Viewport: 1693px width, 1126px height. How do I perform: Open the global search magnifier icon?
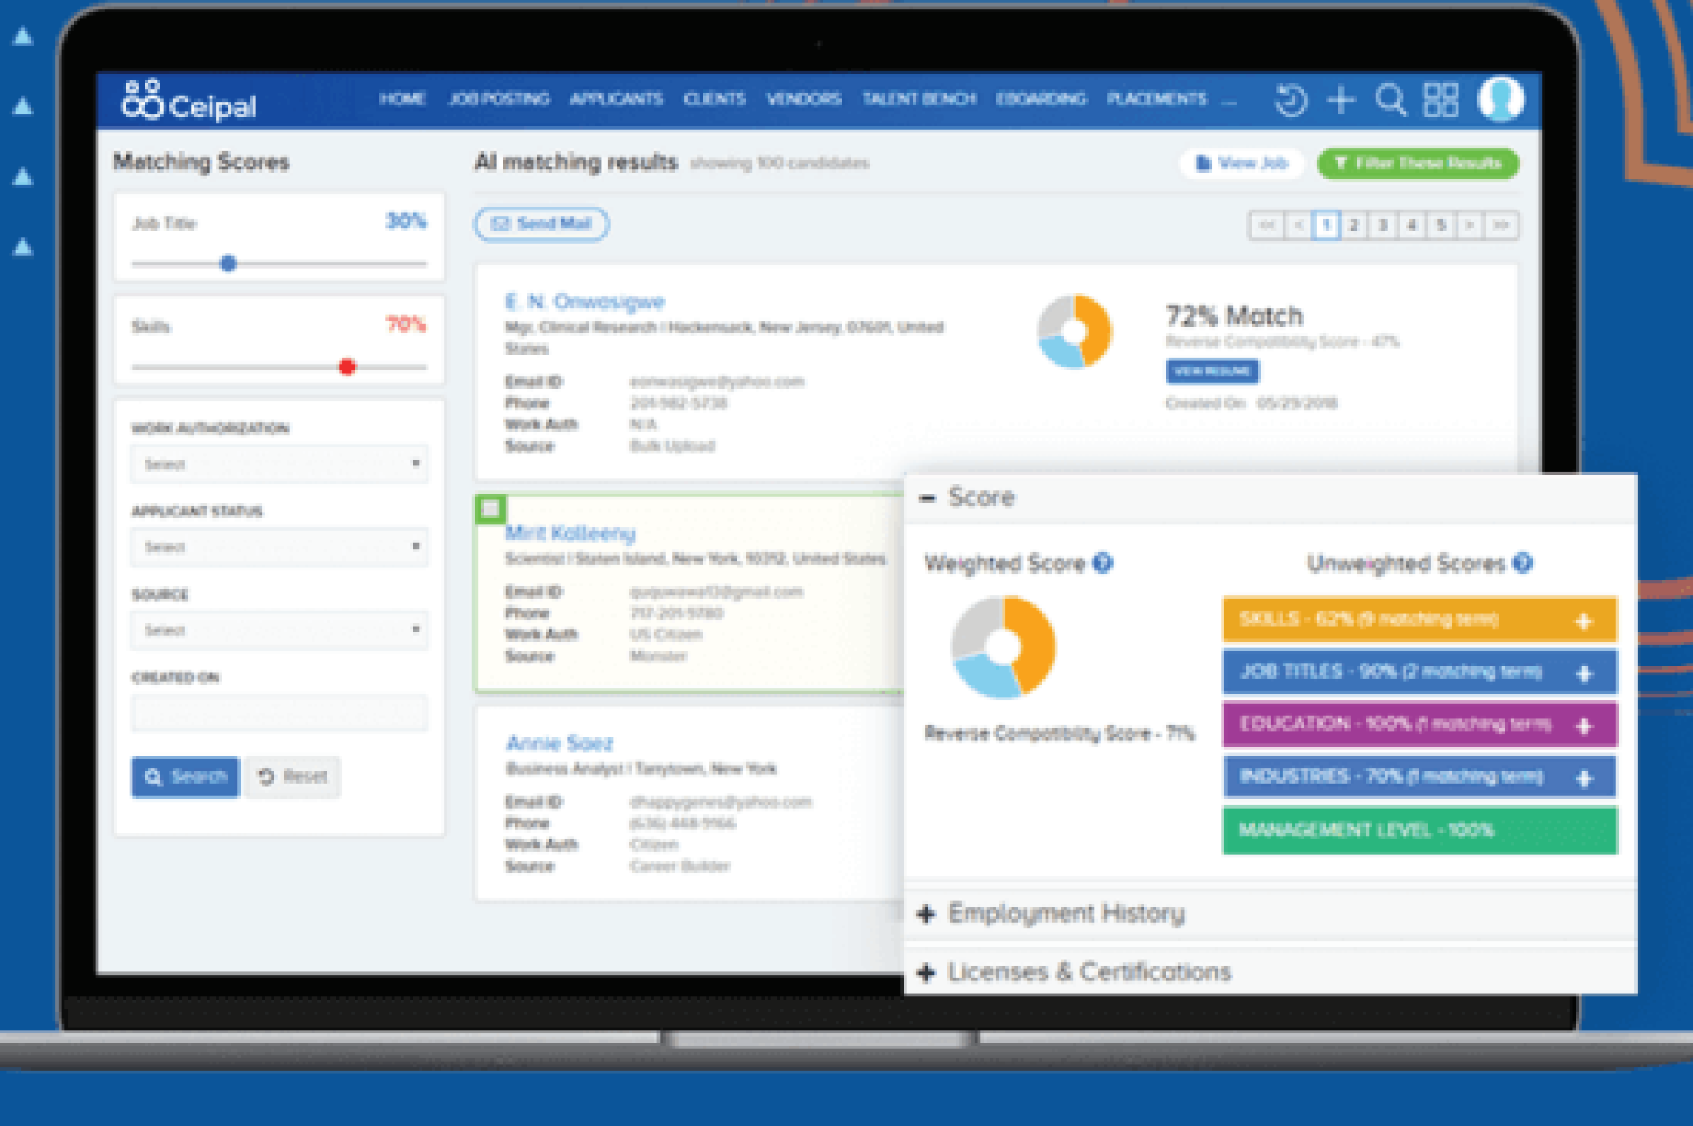(1393, 99)
